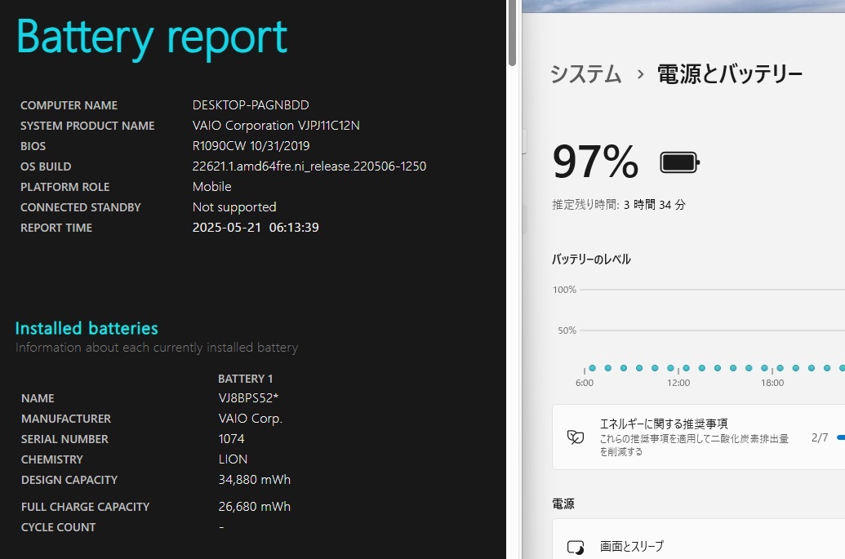Click the design capacity 34,880 mWh
Image resolution: width=845 pixels, height=559 pixels.
tap(255, 480)
